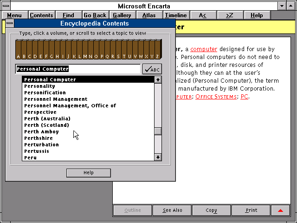Select volume S book spine
The image size is (297, 223).
[119, 50]
